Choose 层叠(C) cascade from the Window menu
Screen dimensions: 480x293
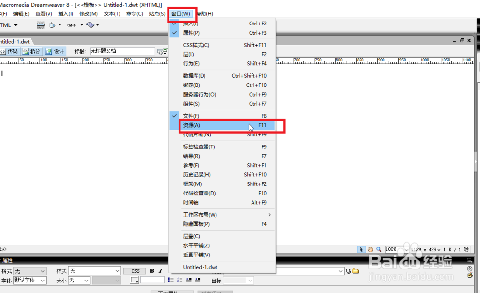pos(222,236)
